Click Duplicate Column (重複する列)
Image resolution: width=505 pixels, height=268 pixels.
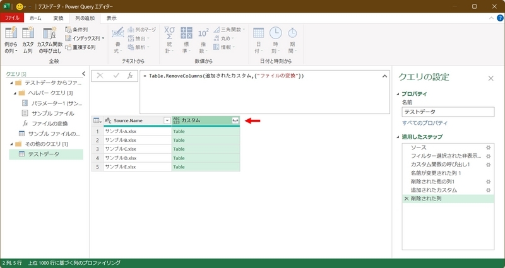coord(80,47)
